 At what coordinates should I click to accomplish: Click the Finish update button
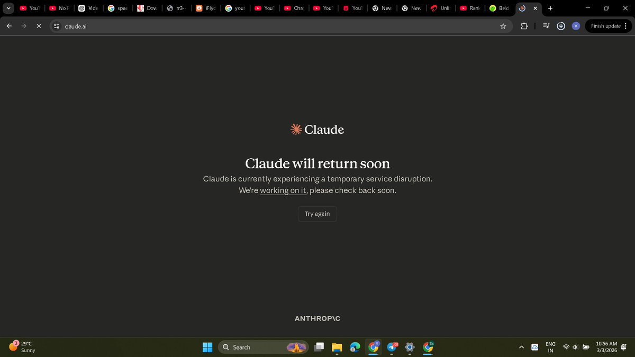605,26
